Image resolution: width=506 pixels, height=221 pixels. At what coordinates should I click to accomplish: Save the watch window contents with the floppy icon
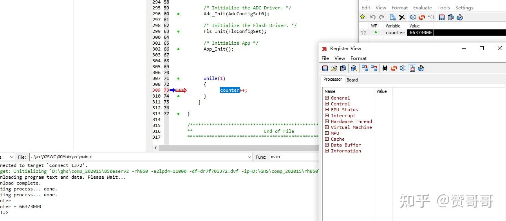click(x=442, y=17)
